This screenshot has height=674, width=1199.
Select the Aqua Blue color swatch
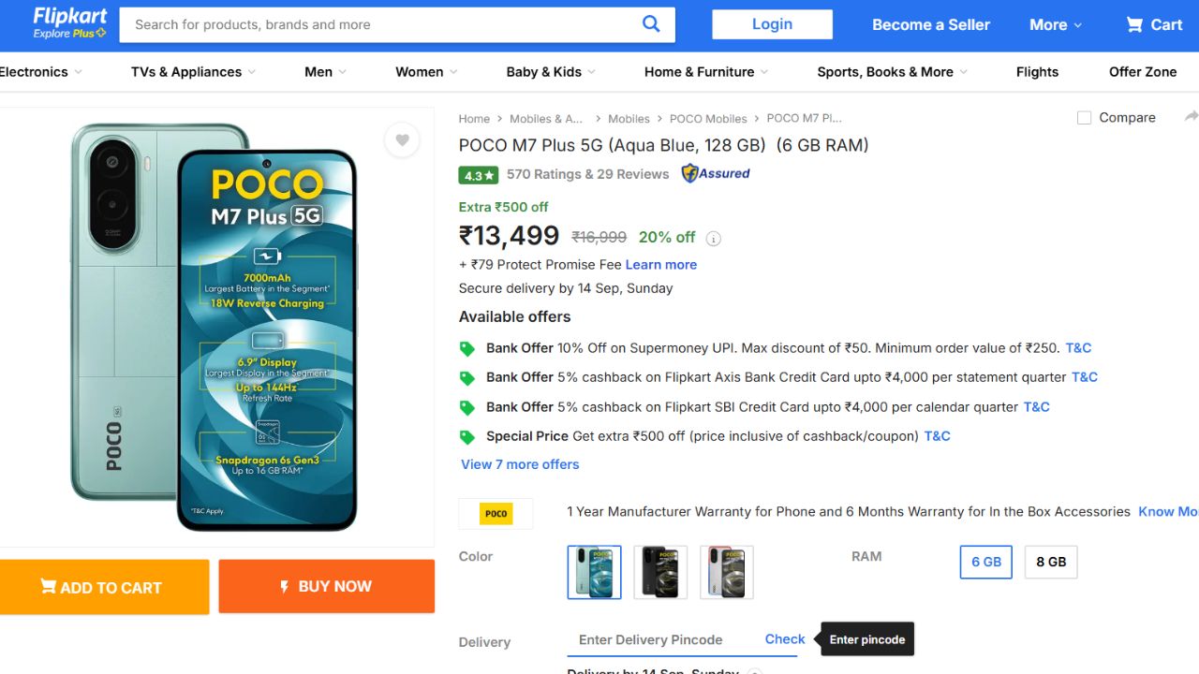[594, 572]
